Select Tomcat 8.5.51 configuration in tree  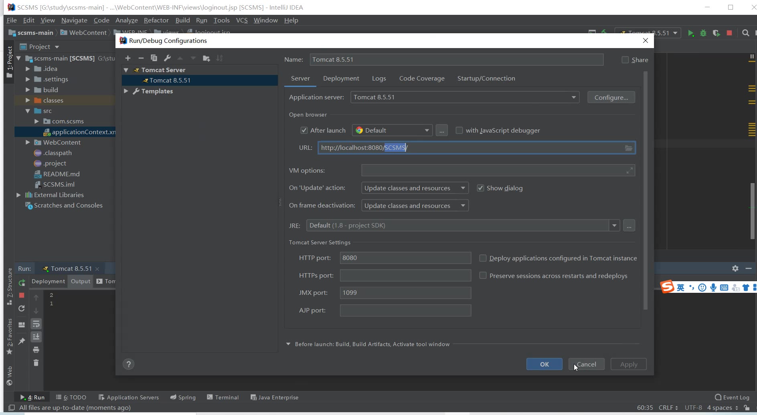200,81
